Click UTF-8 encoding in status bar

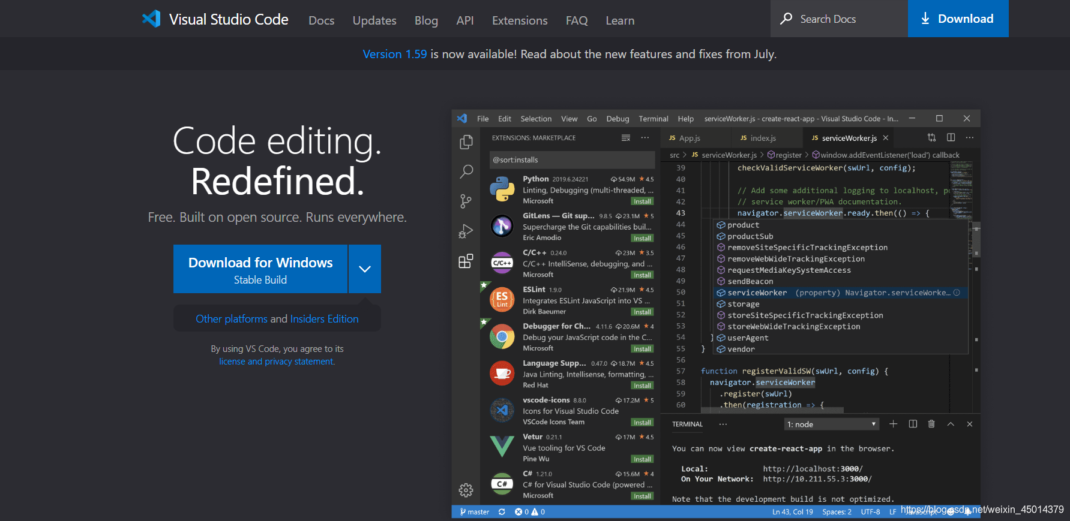tap(870, 512)
